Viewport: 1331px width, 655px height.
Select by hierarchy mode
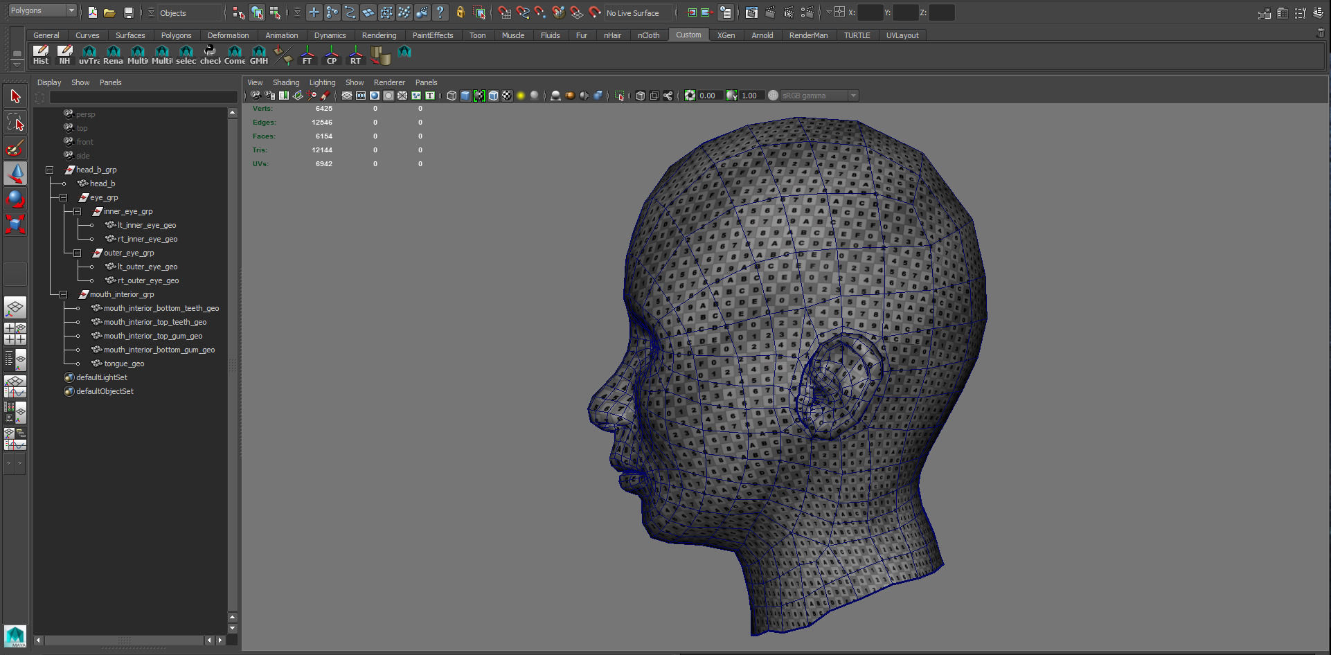(x=239, y=12)
